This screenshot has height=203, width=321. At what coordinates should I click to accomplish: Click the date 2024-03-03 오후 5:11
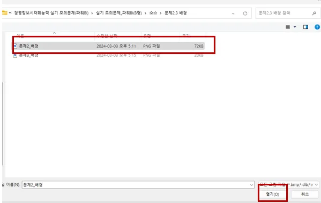tap(116, 46)
